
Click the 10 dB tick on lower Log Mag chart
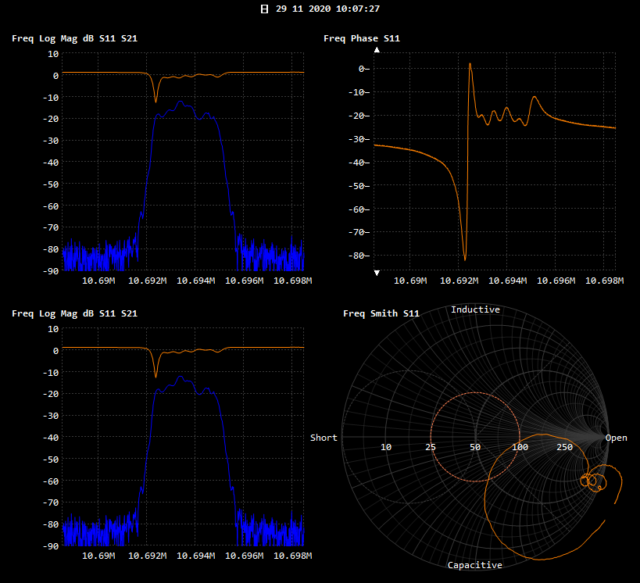[x=53, y=329]
